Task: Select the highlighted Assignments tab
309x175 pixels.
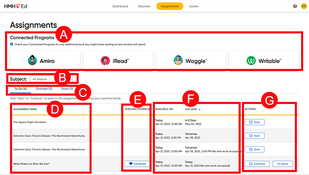Action: click(x=169, y=6)
